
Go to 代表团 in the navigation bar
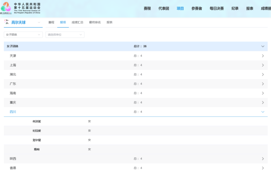tap(164, 8)
